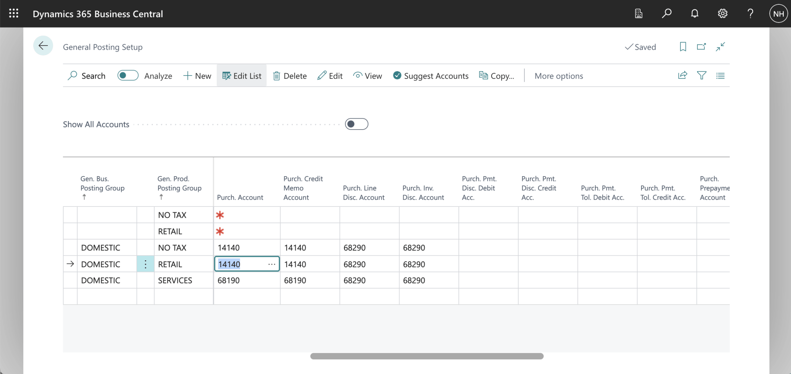Open row options for DOMESTIC RETAIL
Viewport: 791px width, 374px height.
[146, 264]
